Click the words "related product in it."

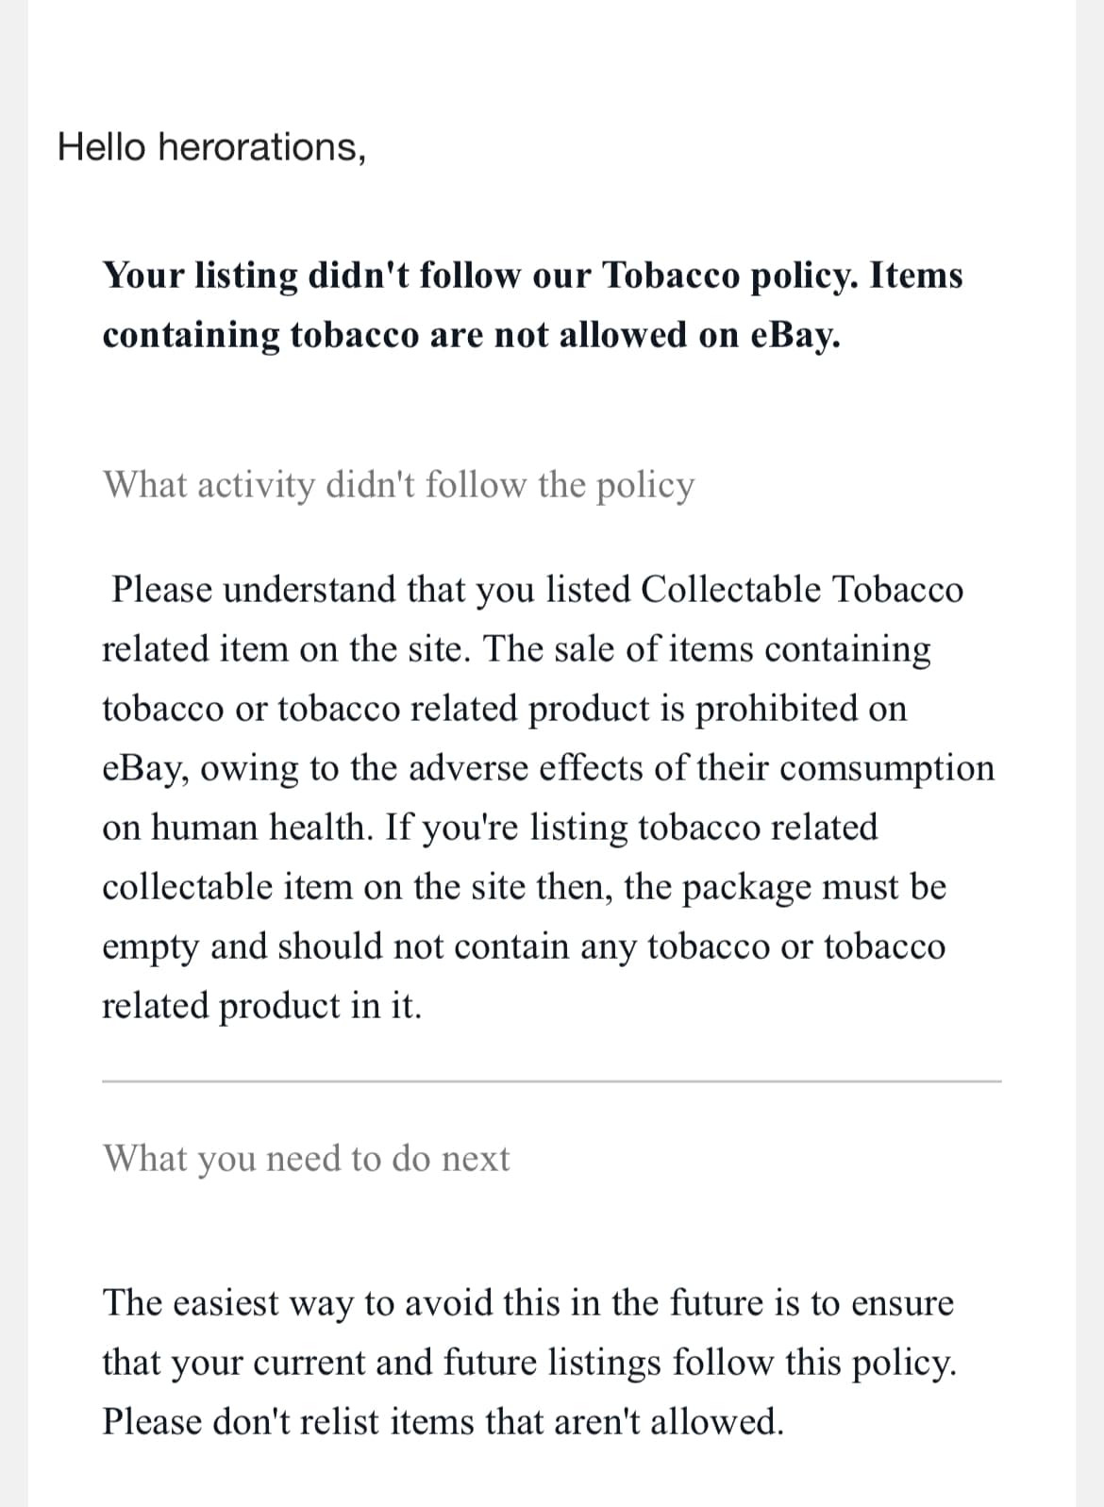261,1006
